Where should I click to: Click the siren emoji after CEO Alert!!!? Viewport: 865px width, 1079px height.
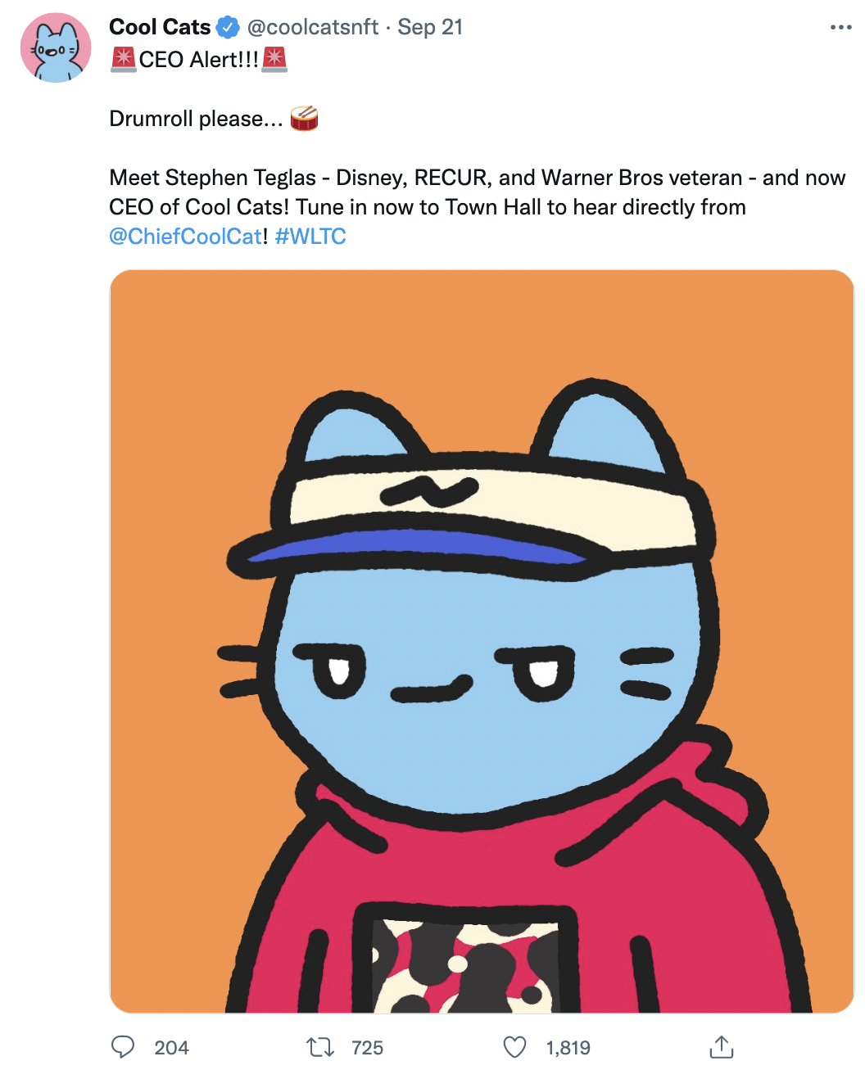point(274,60)
